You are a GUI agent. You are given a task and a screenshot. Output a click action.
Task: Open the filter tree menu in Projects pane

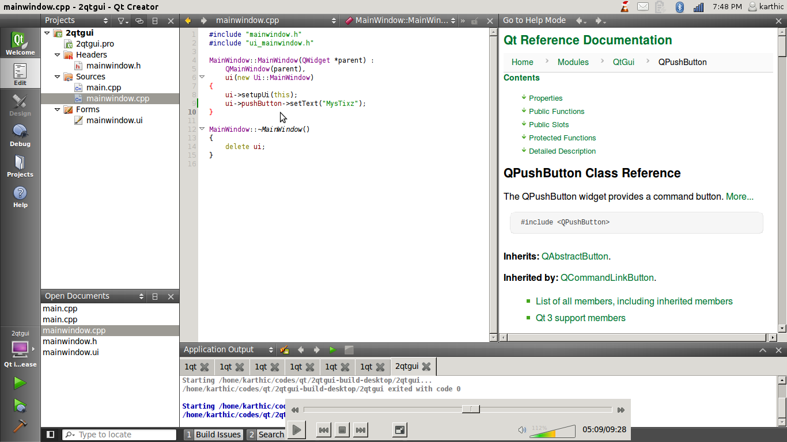click(122, 21)
